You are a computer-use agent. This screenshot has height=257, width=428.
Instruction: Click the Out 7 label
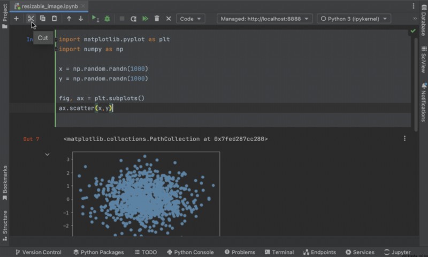click(31, 139)
